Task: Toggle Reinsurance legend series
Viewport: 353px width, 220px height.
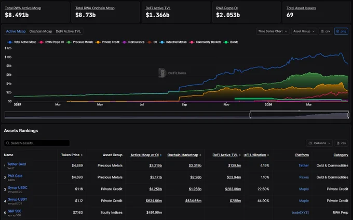Action: tap(133, 42)
